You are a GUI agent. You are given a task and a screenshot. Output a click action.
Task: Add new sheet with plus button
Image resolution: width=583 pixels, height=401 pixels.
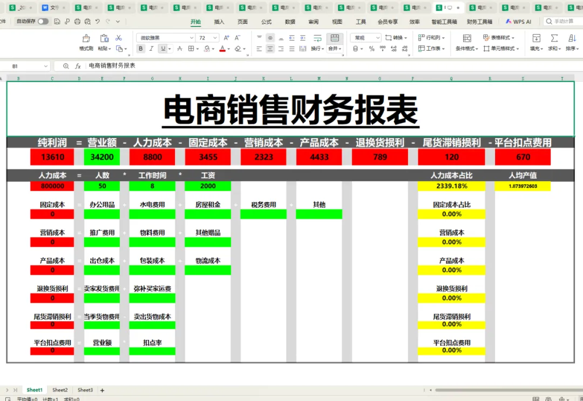(102, 390)
